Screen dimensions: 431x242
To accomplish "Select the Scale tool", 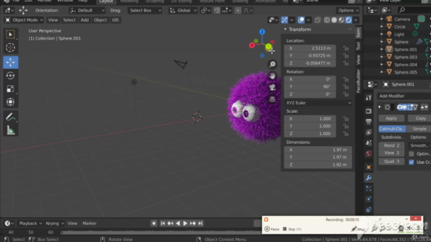I will 11,89.
